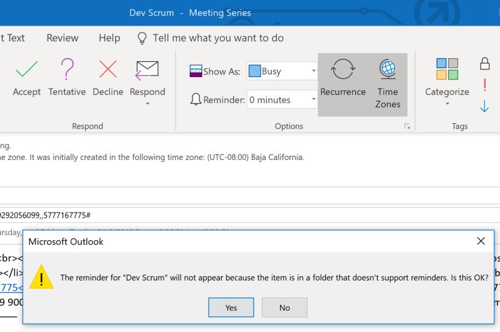Image resolution: width=500 pixels, height=332 pixels.
Task: Click the dial-in number 5777167775#
Action: 67,215
